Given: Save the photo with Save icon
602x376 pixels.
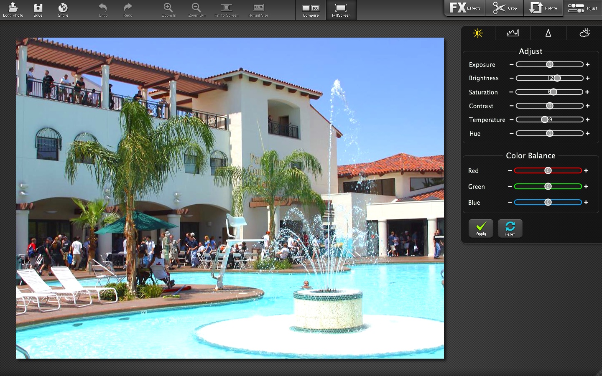Looking at the screenshot, I should tap(38, 10).
